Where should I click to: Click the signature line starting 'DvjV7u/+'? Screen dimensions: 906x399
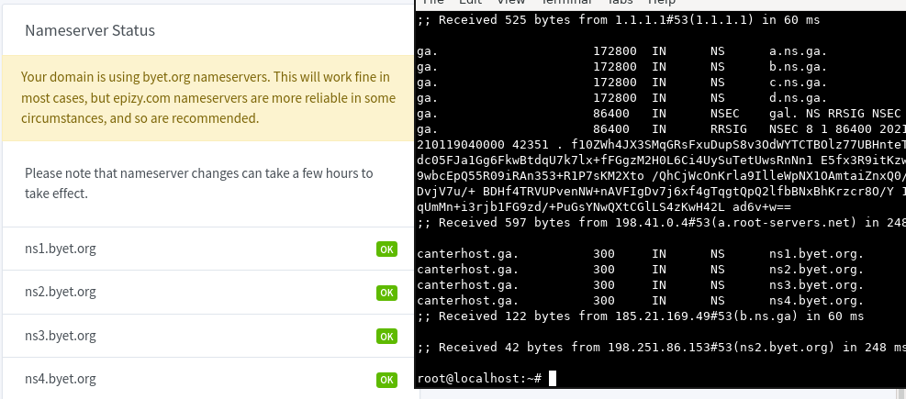pyautogui.click(x=661, y=191)
